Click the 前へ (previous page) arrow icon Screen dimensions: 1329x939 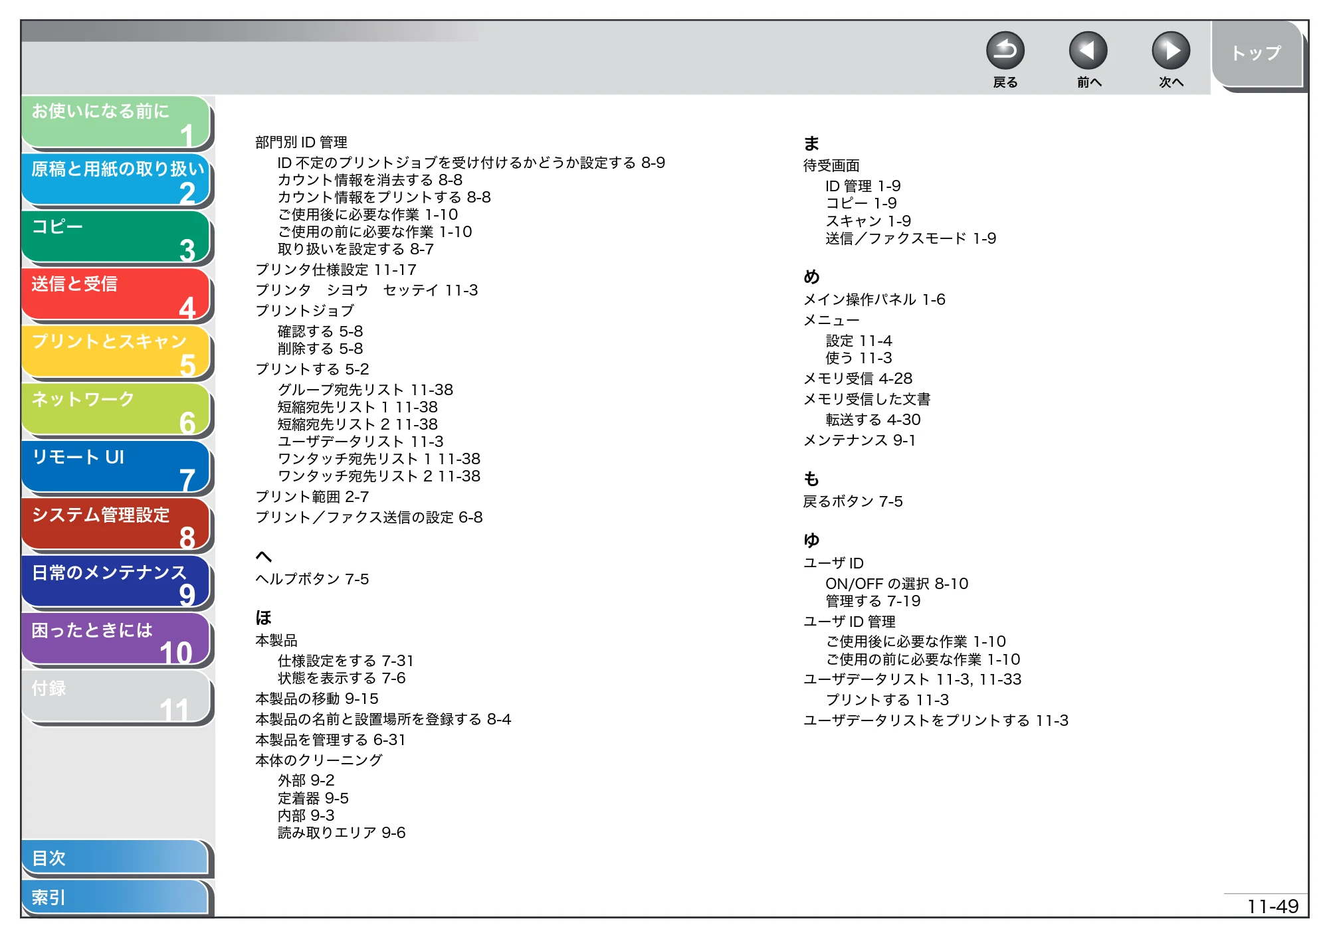click(x=1088, y=50)
